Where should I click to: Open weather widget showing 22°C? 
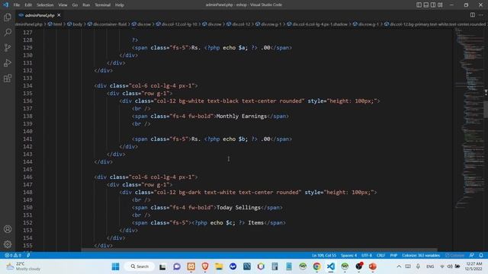pos(24,266)
